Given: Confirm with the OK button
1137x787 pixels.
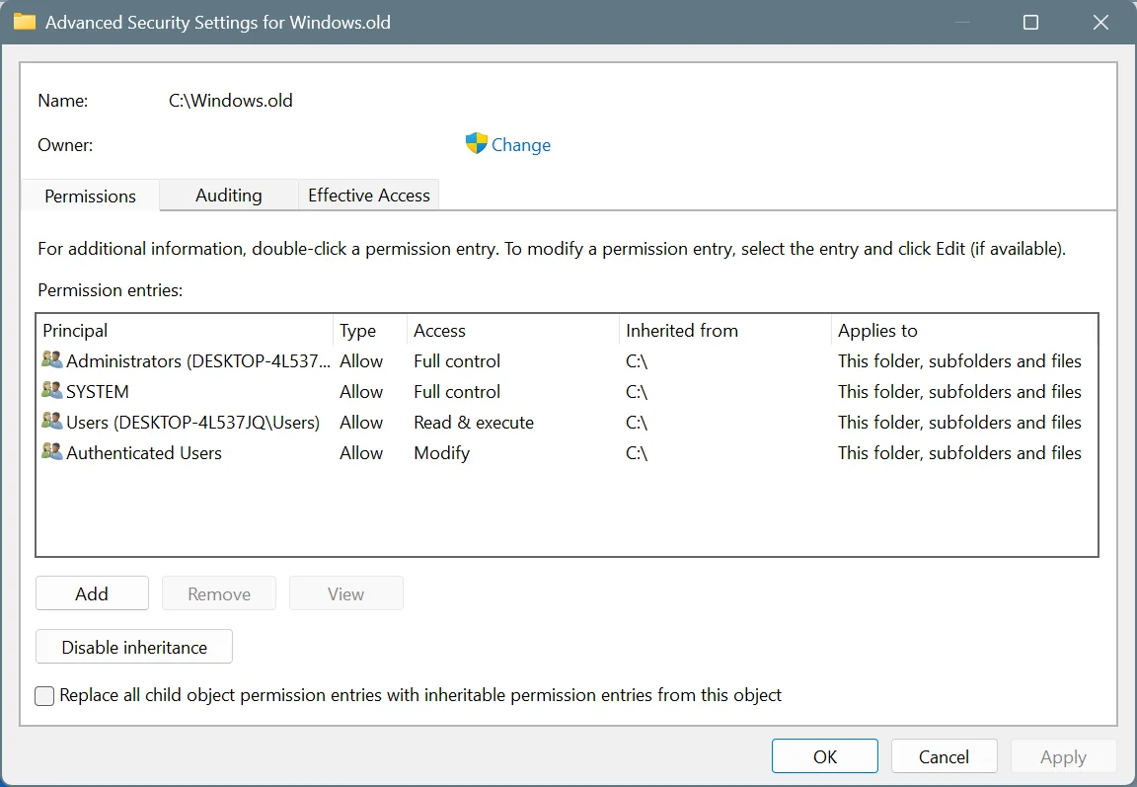Looking at the screenshot, I should click(x=824, y=756).
